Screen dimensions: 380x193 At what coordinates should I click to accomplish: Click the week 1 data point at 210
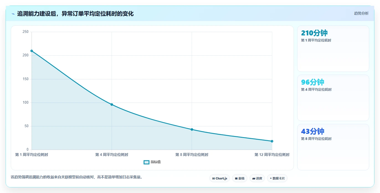32,51
